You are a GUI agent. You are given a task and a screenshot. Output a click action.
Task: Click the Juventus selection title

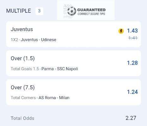coord(22,29)
